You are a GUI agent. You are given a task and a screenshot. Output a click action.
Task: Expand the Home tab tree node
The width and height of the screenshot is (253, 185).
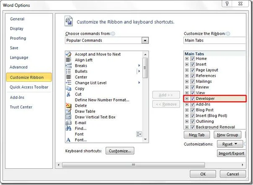[187, 59]
